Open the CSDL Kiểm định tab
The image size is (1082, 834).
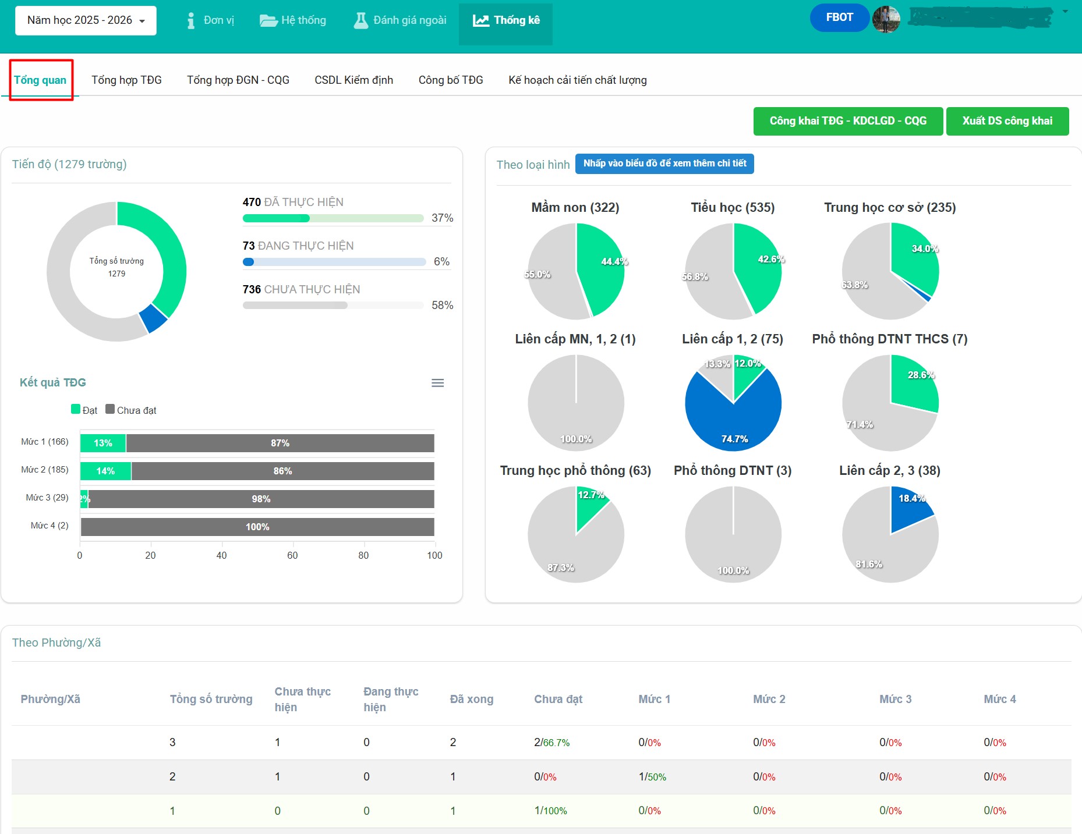(x=353, y=80)
